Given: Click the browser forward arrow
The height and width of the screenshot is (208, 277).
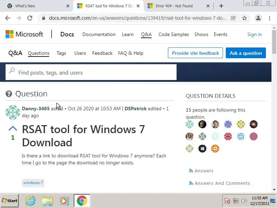Looking at the screenshot, I should click(x=19, y=18).
